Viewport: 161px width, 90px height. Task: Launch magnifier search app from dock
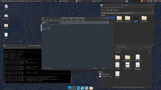[87, 88]
